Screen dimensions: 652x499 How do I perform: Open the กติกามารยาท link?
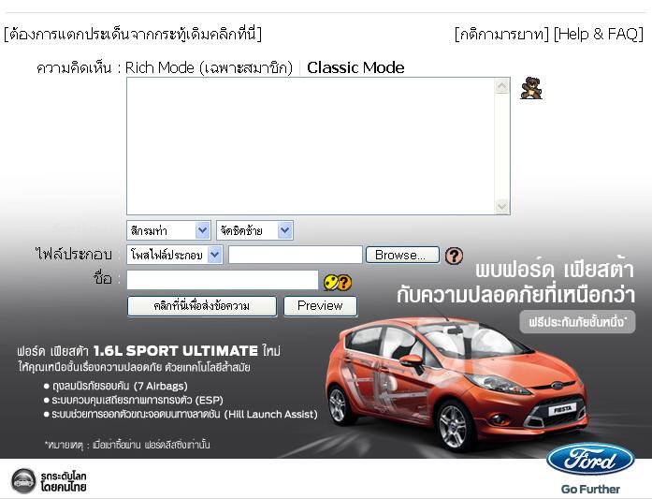(502, 34)
